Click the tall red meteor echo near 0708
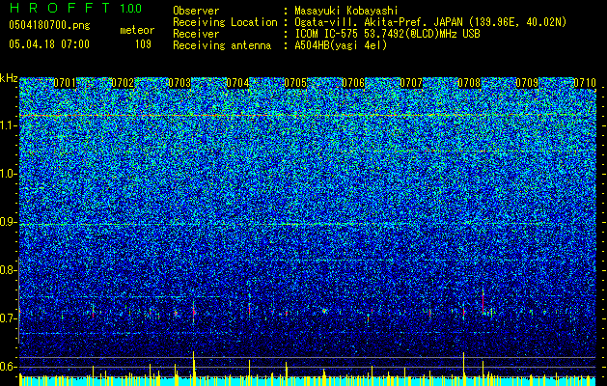Image resolution: width=607 pixels, height=386 pixels. tap(483, 302)
